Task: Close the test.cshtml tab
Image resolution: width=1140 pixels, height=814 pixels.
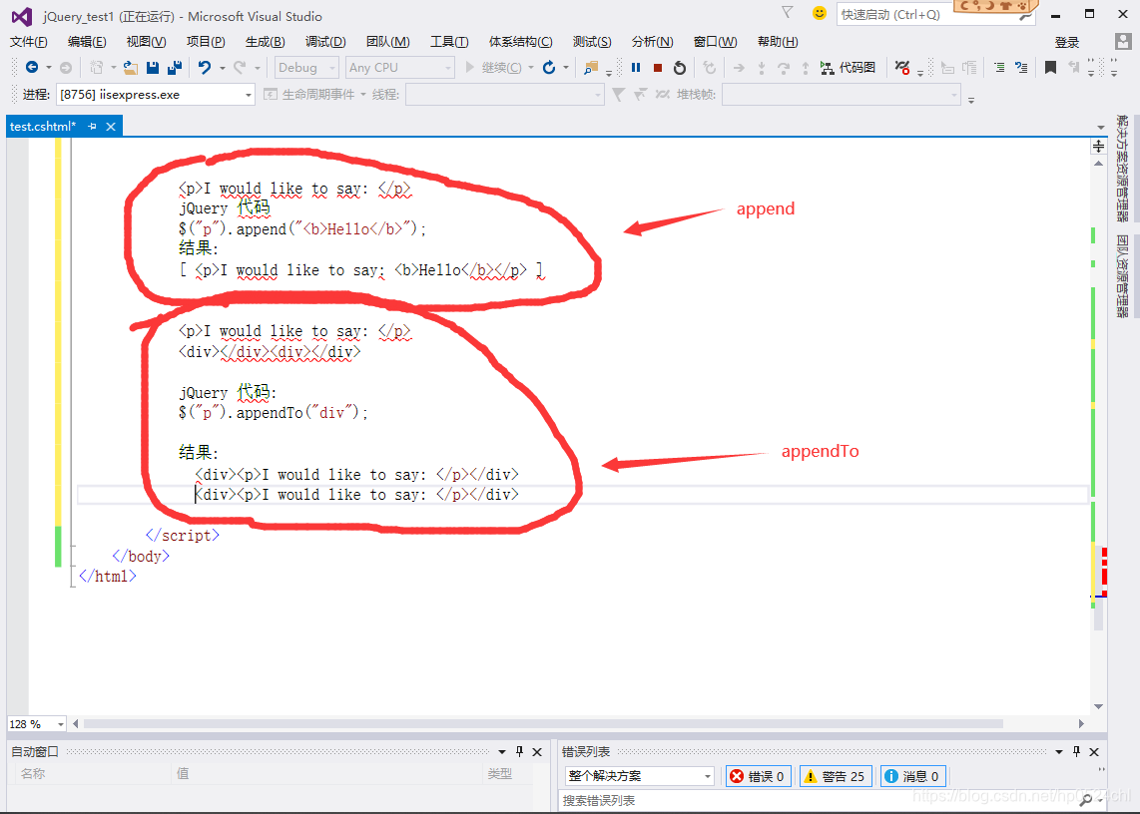Action: coord(111,127)
